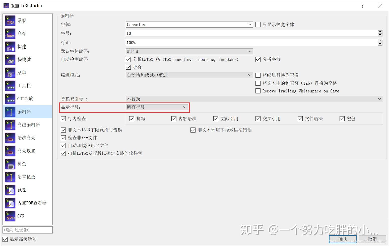Image resolution: width=389 pixels, height=246 pixels.
Task: Click the 确认 confirm button
Action: pos(342,239)
